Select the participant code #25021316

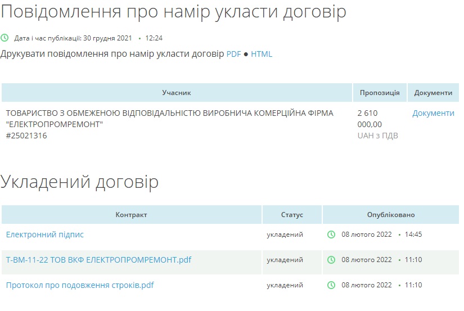point(26,136)
